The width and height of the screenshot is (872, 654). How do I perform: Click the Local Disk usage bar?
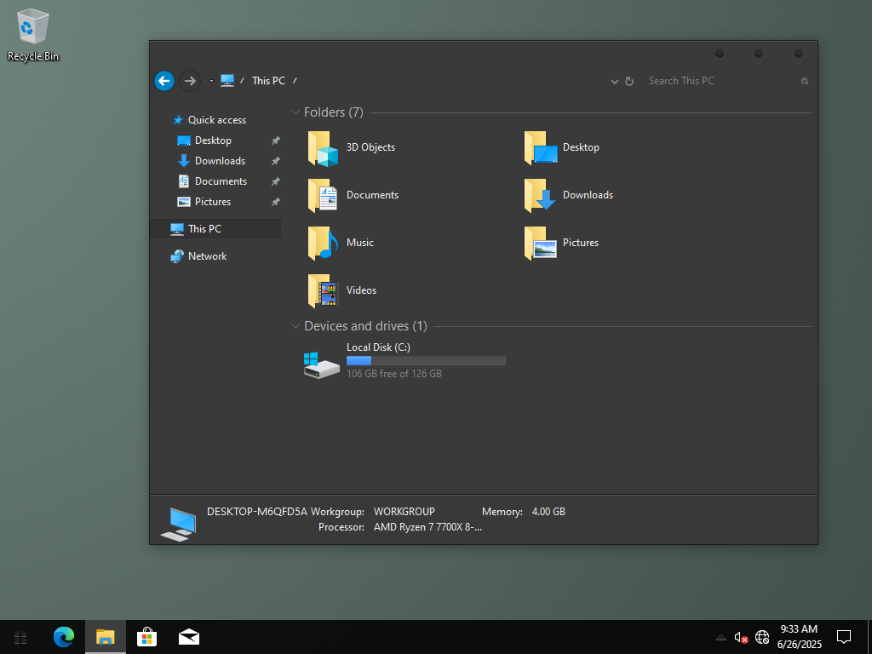pyautogui.click(x=426, y=361)
